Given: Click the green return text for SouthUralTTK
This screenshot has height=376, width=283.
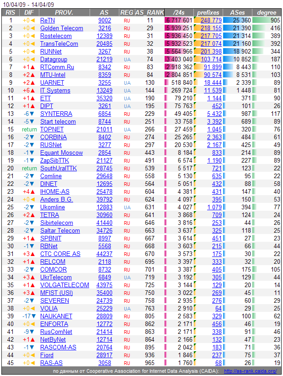Looking at the screenshot, I should pos(29,169).
